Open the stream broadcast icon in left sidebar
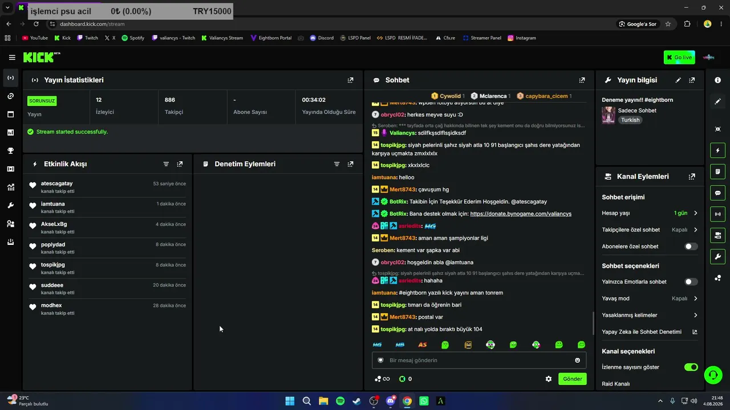This screenshot has height=410, width=730. click(10, 77)
